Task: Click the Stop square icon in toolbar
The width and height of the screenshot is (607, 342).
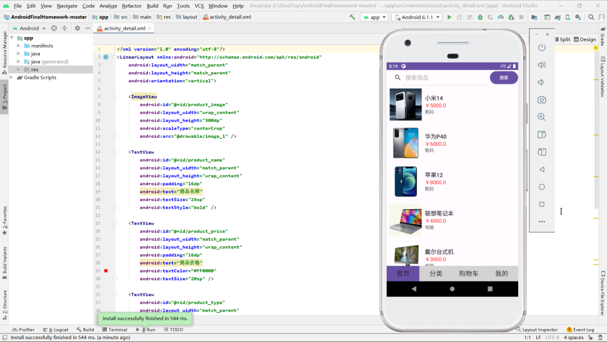Action: [x=522, y=17]
